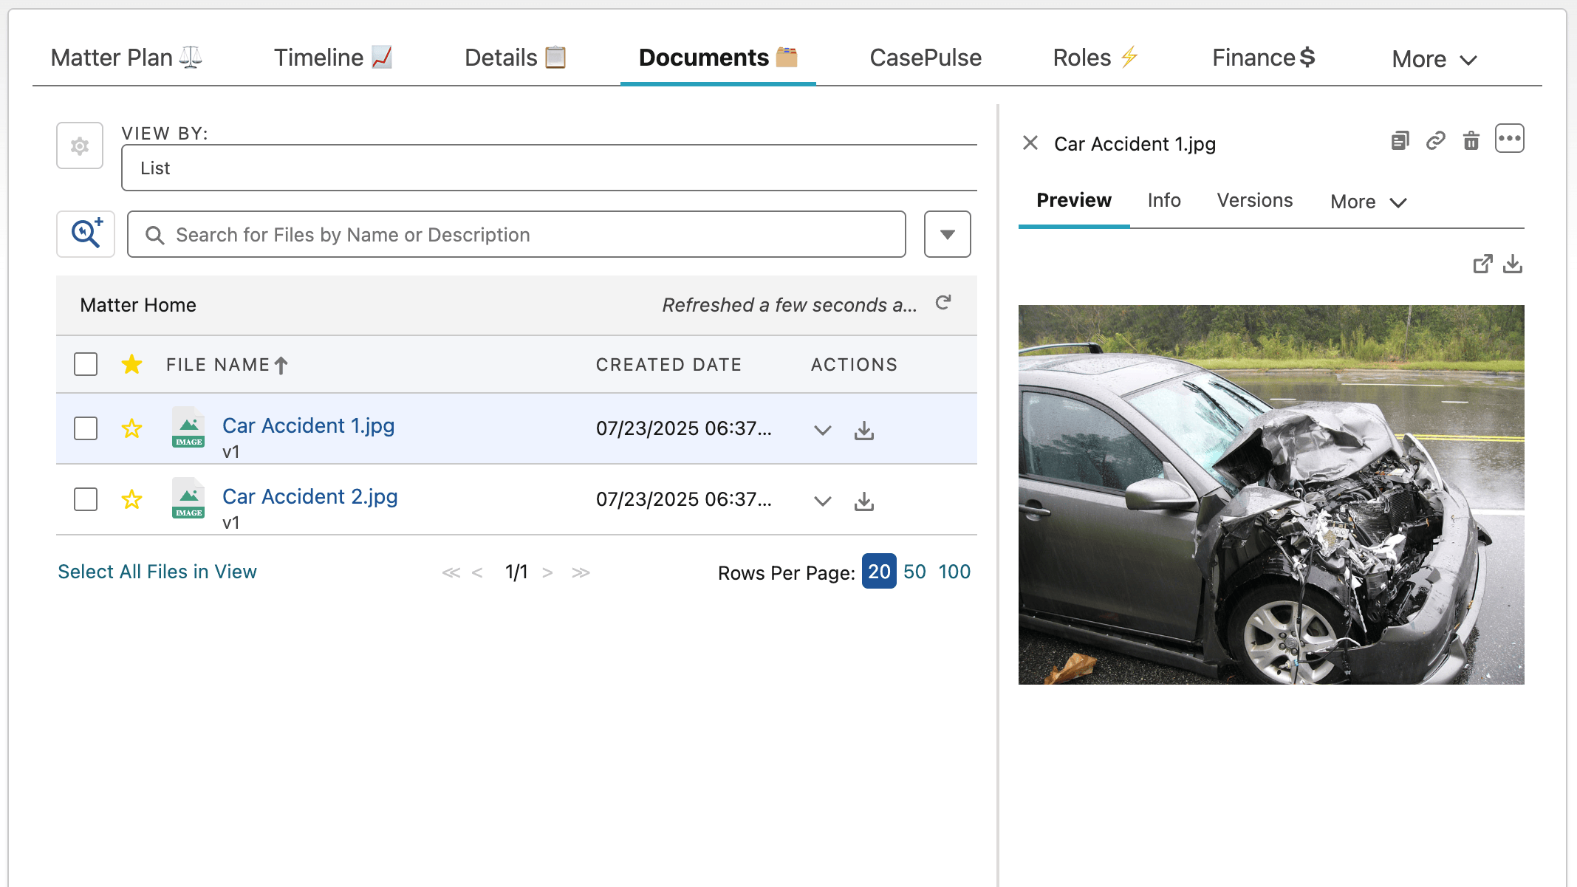Delete Car Accident 1.jpg via trash icon
This screenshot has width=1577, height=887.
pos(1471,140)
